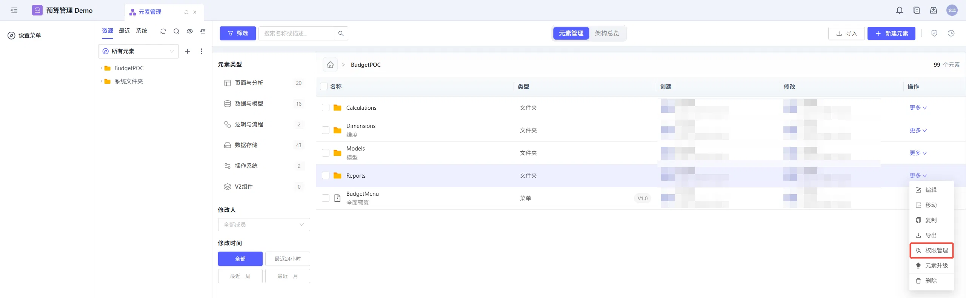Click the history clock icon

point(951,33)
